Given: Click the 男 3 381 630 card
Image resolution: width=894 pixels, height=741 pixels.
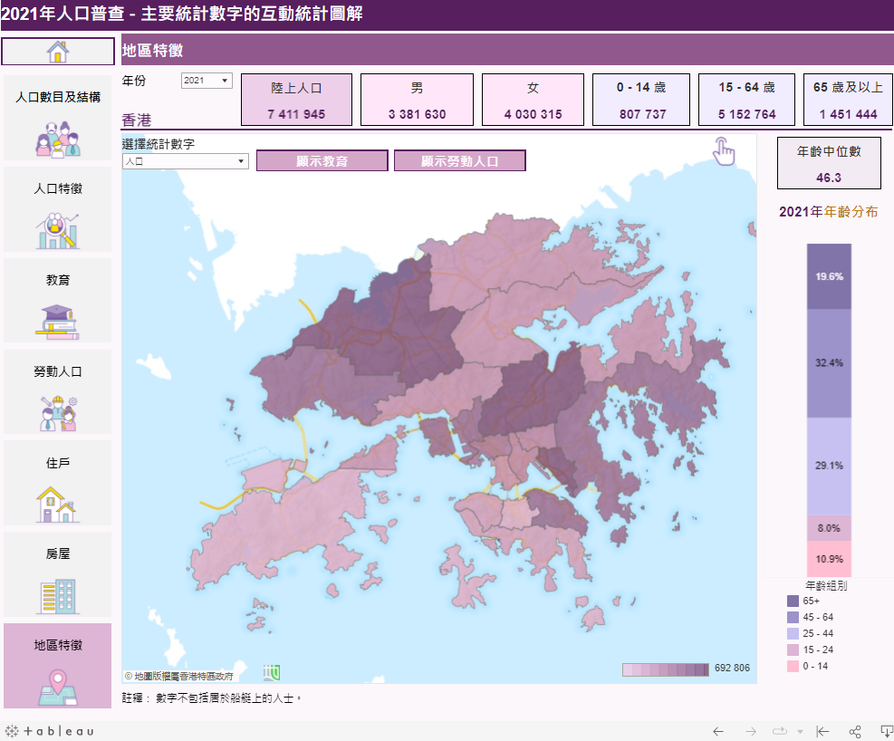Looking at the screenshot, I should [417, 100].
